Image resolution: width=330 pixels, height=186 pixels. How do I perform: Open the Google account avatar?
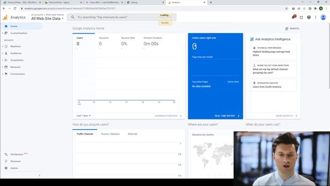pyautogui.click(x=323, y=17)
